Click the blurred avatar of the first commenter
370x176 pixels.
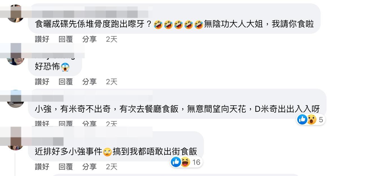15,14
